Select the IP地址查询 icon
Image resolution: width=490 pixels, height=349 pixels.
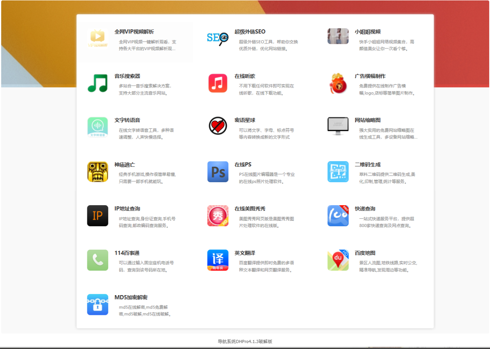coord(98,216)
